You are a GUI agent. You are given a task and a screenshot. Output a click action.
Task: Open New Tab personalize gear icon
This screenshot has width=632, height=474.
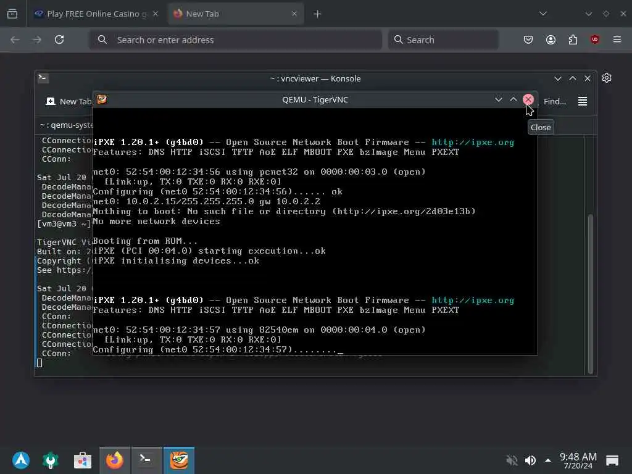607,78
